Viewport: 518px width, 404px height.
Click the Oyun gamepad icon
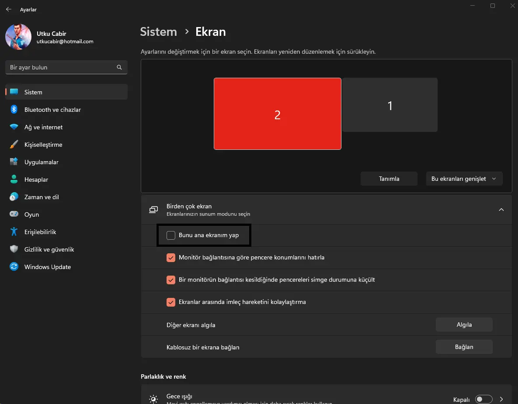14,214
